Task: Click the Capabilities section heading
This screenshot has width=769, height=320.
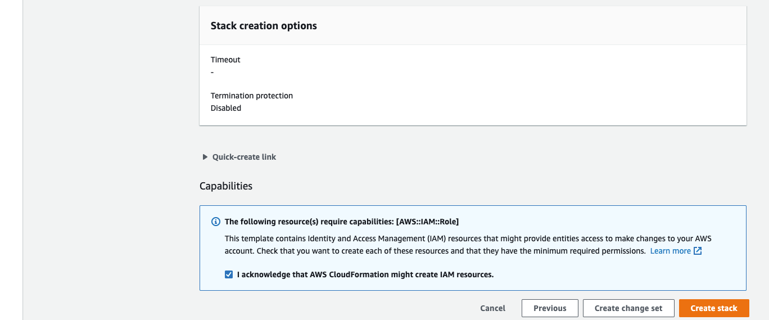Action: 226,186
